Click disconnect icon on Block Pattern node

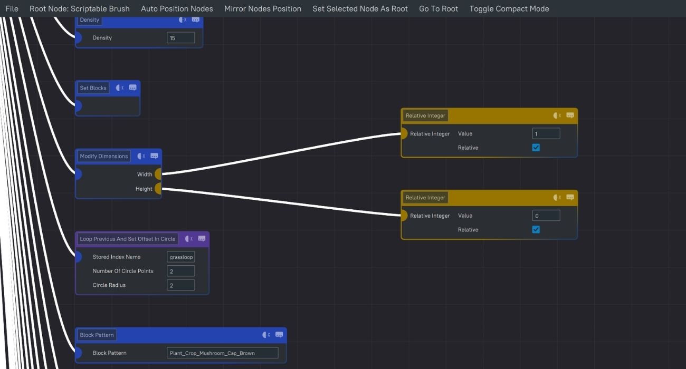(266, 335)
